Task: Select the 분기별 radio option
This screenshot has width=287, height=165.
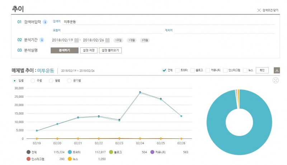Action: [70, 81]
